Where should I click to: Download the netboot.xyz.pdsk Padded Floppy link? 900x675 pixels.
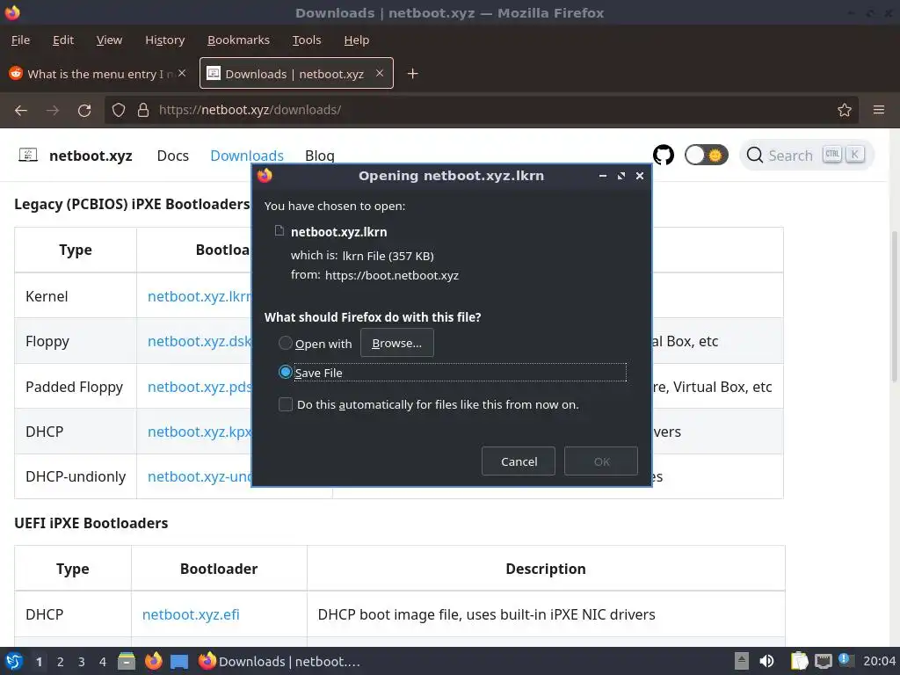pyautogui.click(x=200, y=387)
